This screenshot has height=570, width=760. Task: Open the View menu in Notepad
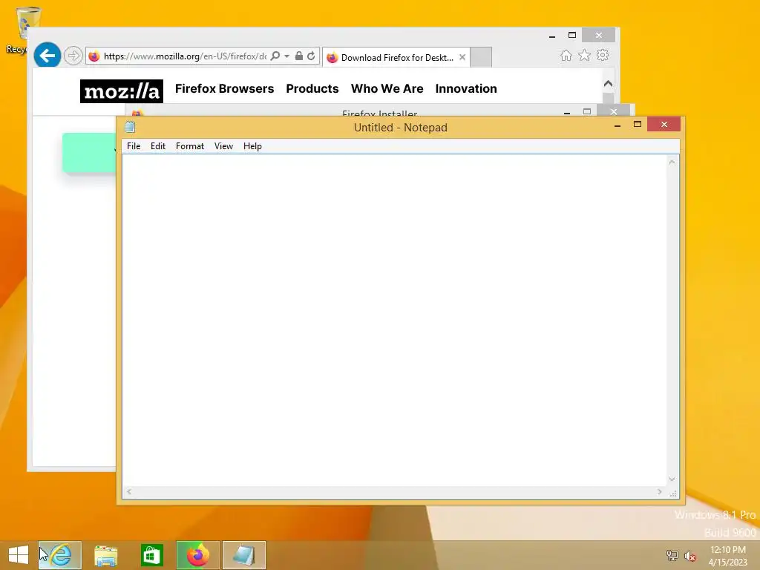(223, 146)
